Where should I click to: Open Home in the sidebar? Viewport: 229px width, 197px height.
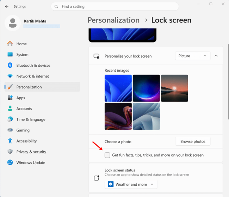[x=42, y=44]
